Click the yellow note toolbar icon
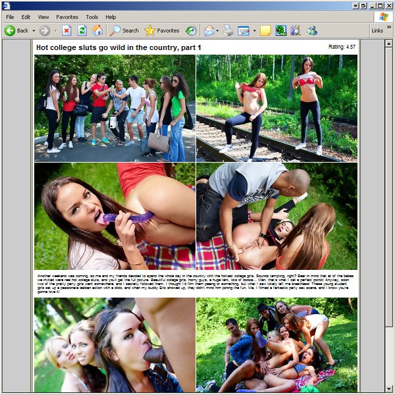This screenshot has height=395, width=395. coord(265,31)
